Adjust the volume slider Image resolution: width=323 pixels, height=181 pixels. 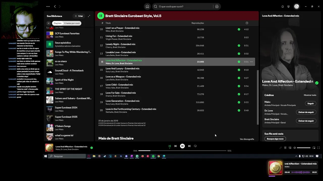click(304, 148)
